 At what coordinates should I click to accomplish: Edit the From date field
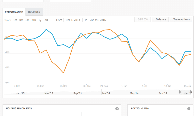coord(73,20)
